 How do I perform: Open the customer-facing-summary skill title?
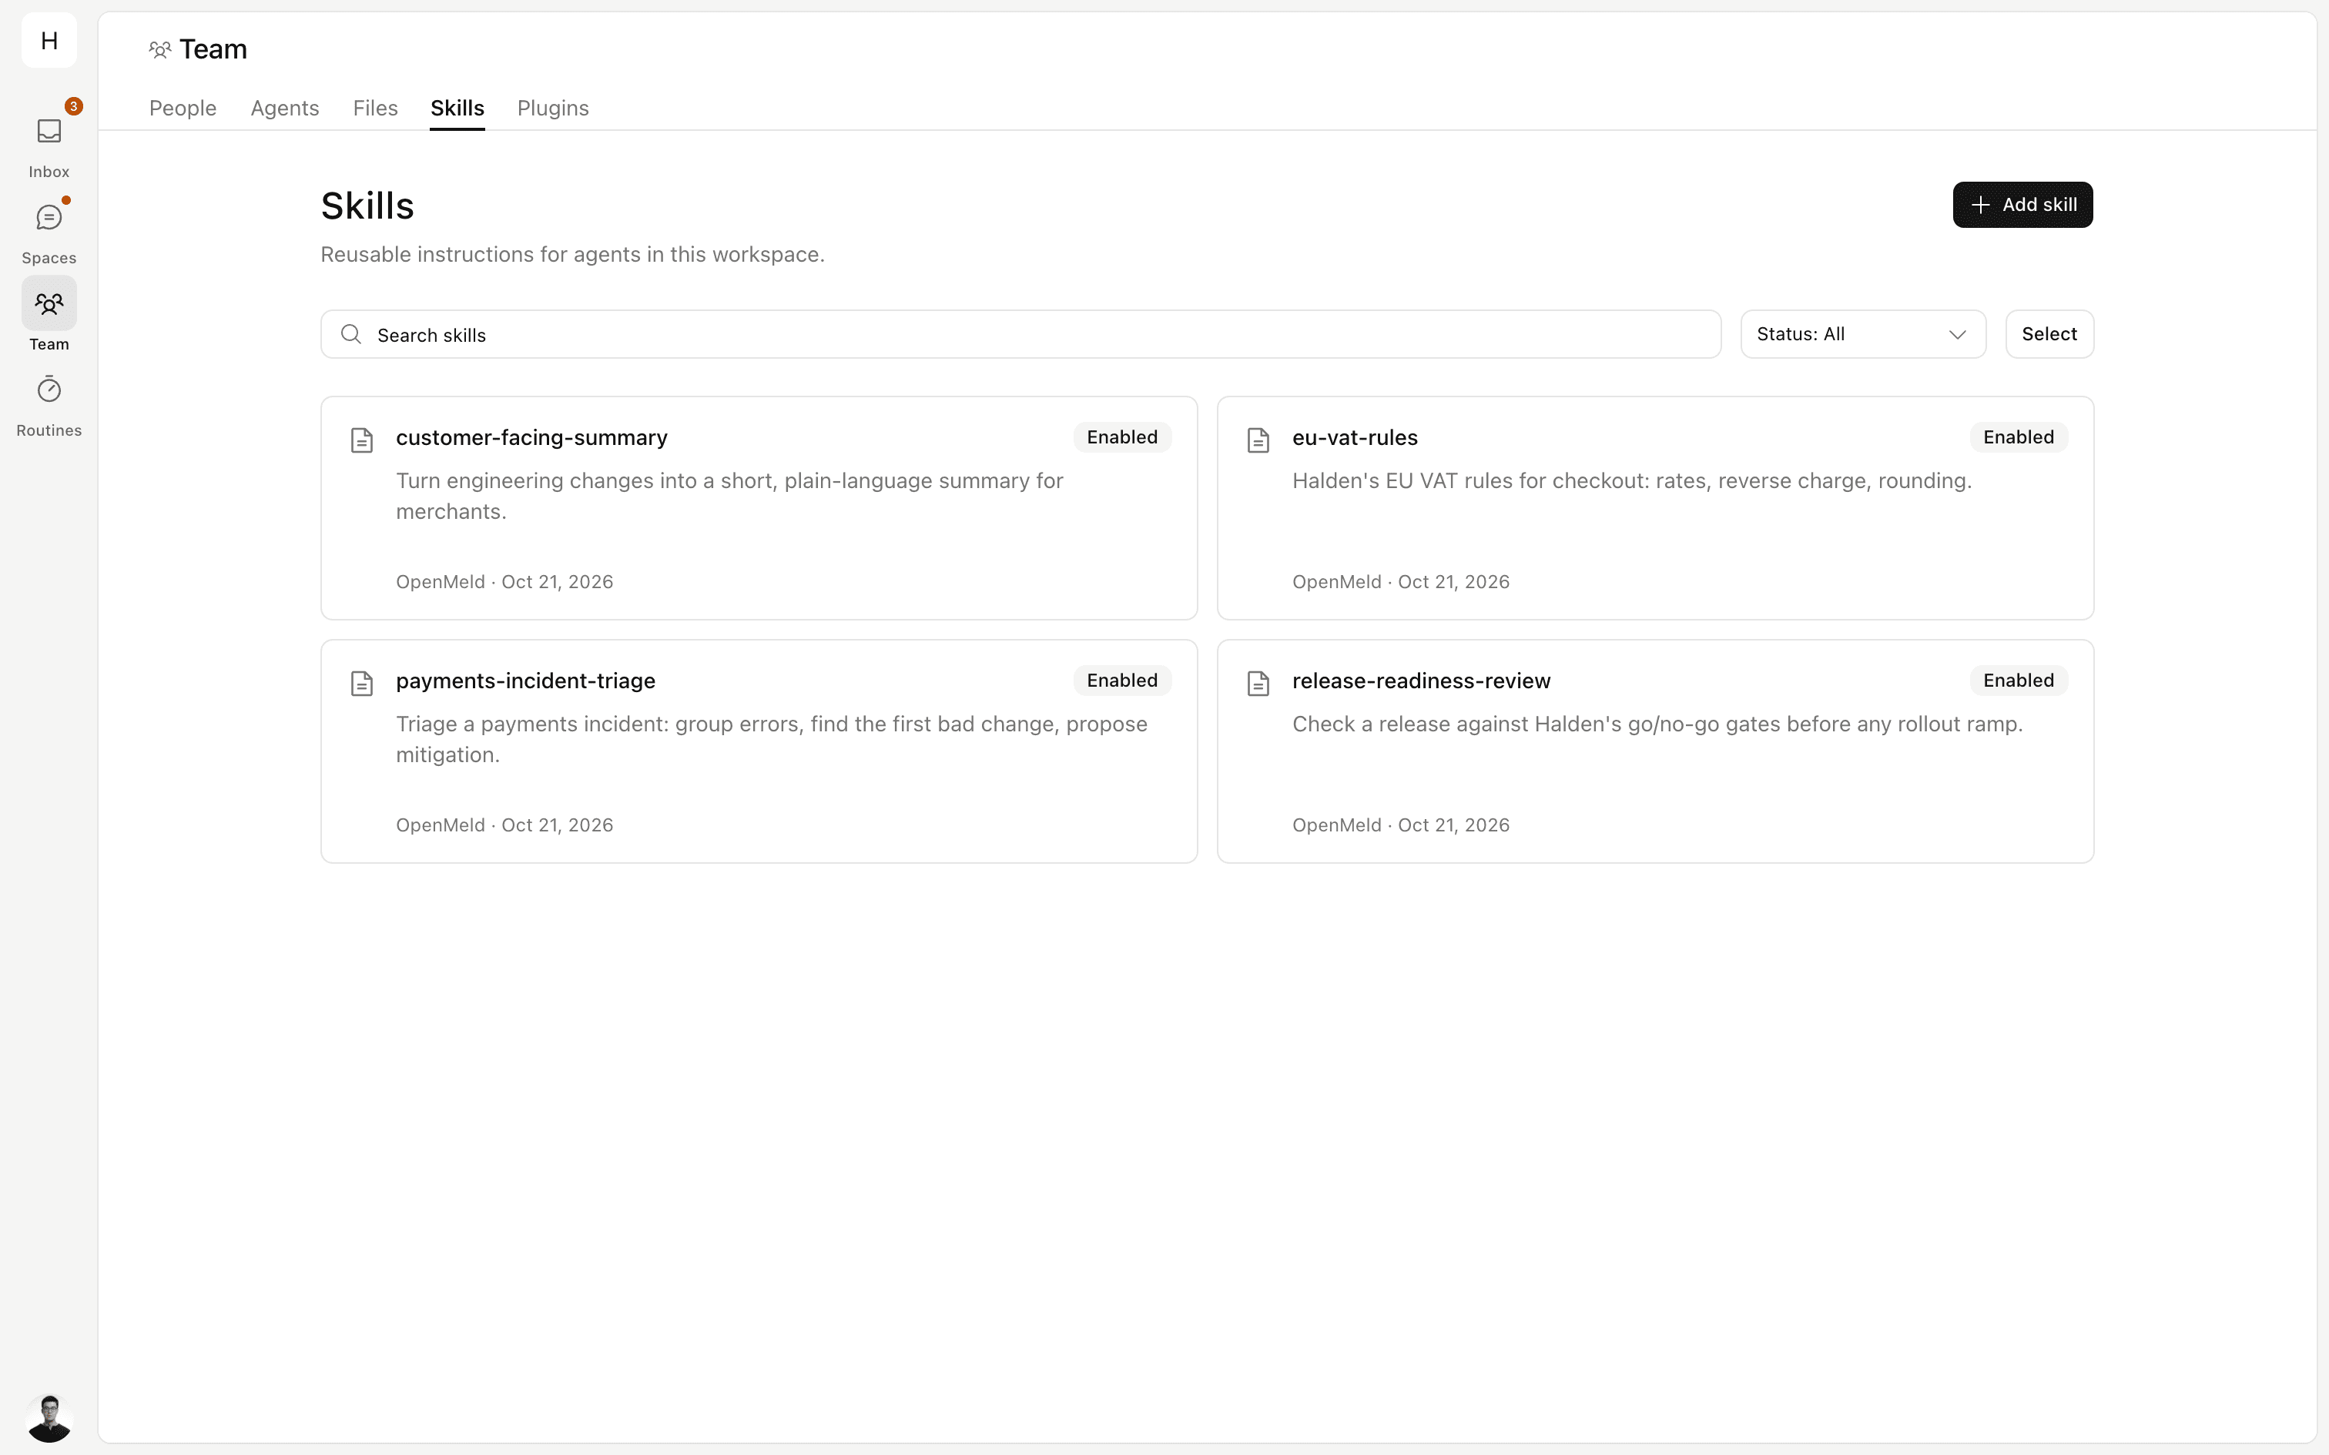click(x=531, y=437)
